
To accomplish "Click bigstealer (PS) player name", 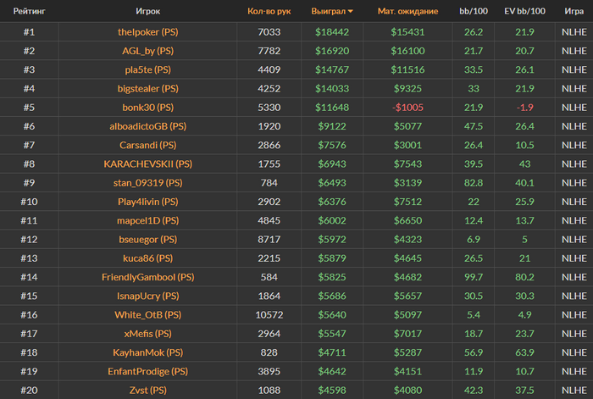I will (x=148, y=88).
